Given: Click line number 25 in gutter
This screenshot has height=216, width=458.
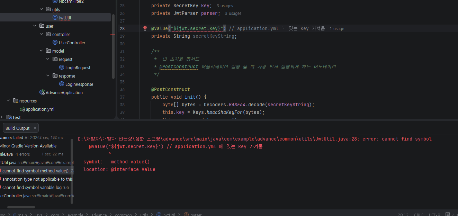Looking at the screenshot, I should (x=122, y=6).
